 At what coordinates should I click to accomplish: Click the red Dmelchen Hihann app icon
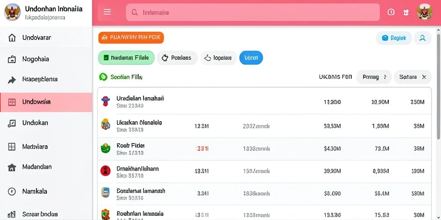tap(106, 171)
